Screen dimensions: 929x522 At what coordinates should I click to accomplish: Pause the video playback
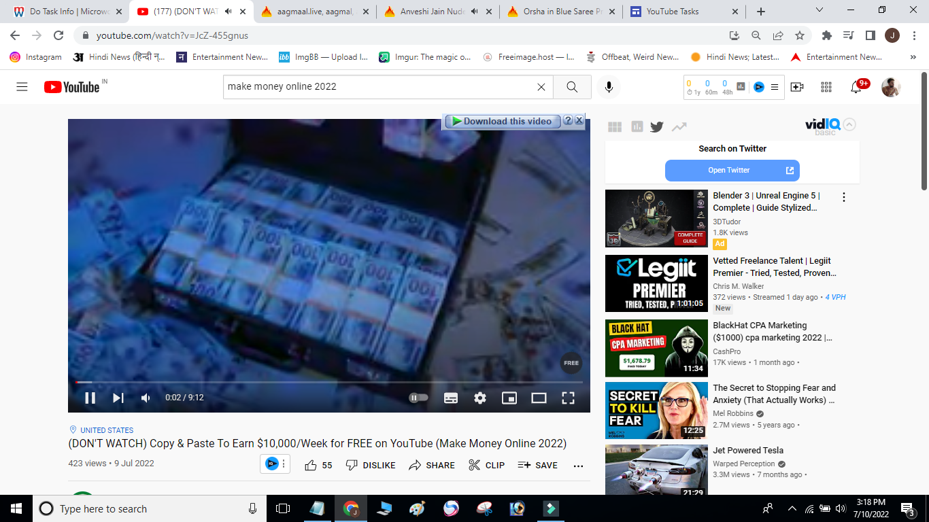point(90,398)
